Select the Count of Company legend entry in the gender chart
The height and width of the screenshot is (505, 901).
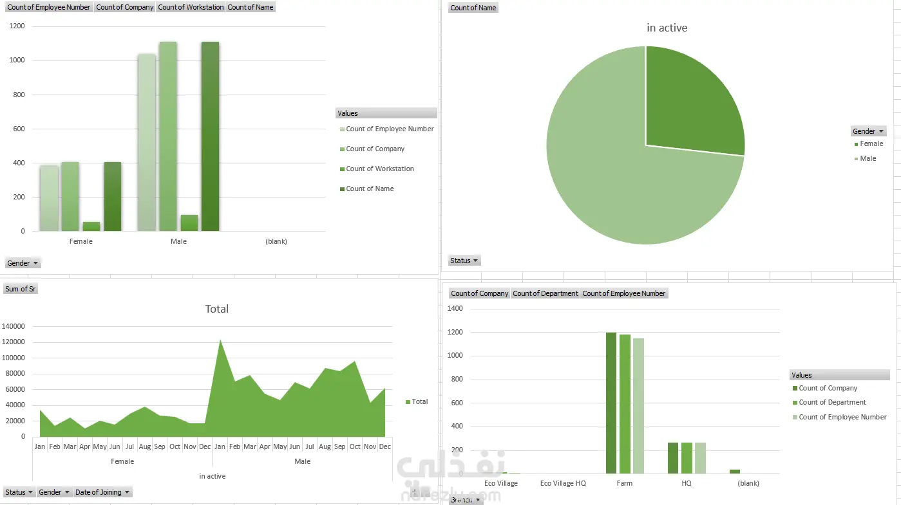pos(372,149)
